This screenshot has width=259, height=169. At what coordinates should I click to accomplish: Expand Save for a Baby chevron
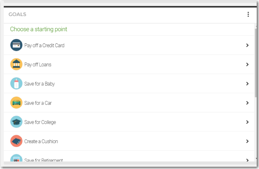pos(247,84)
